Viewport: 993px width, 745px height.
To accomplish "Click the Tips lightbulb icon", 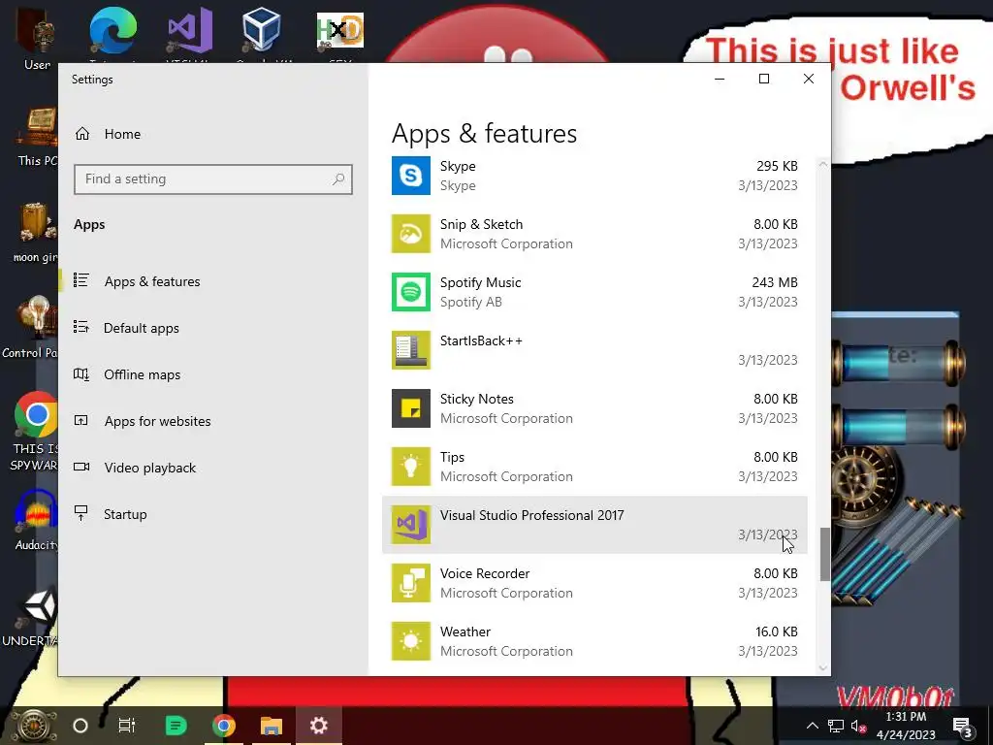I will pos(411,467).
